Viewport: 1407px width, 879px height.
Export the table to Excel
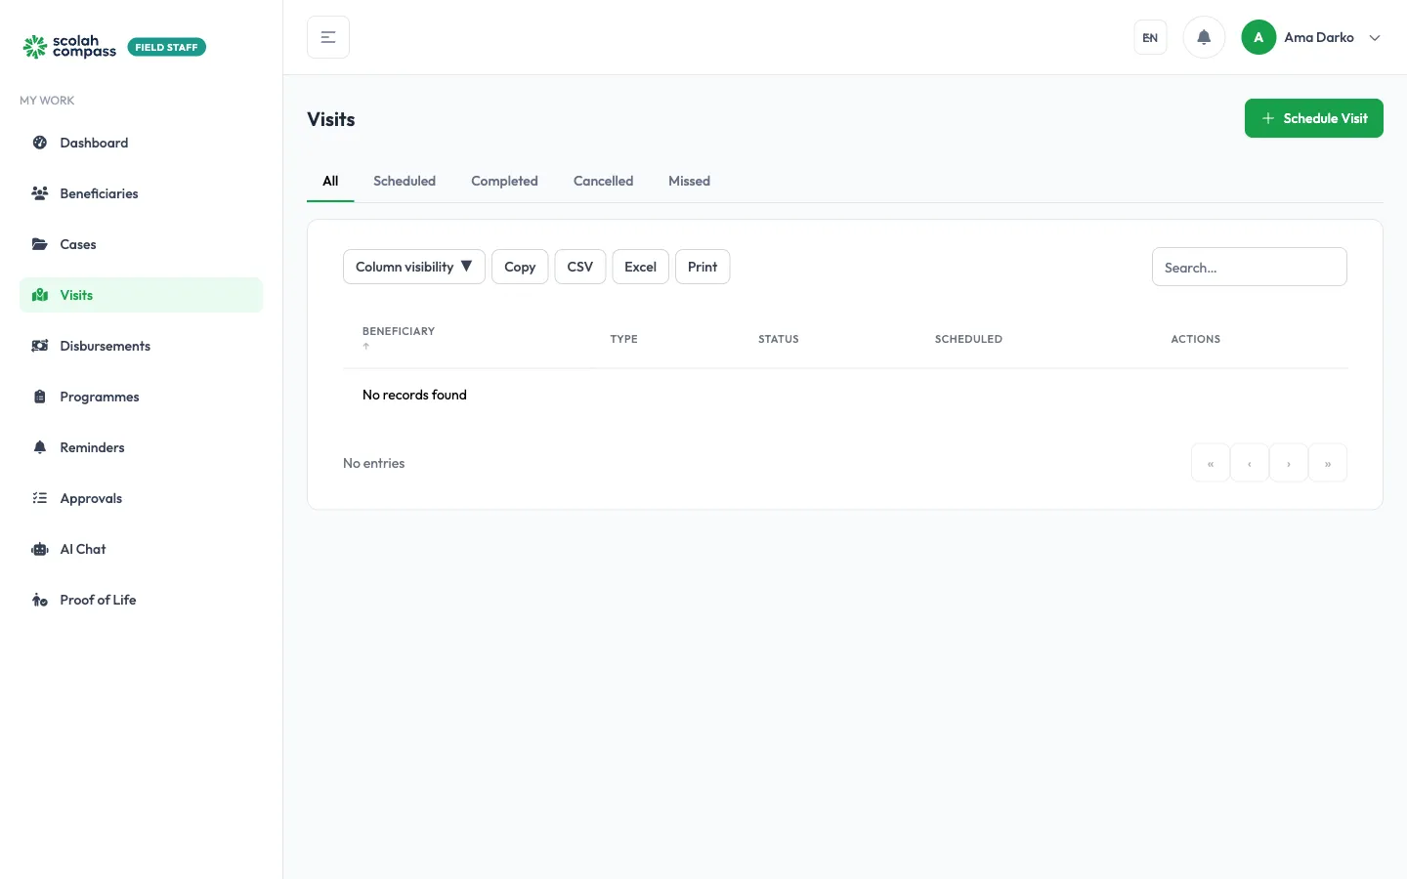pyautogui.click(x=640, y=267)
